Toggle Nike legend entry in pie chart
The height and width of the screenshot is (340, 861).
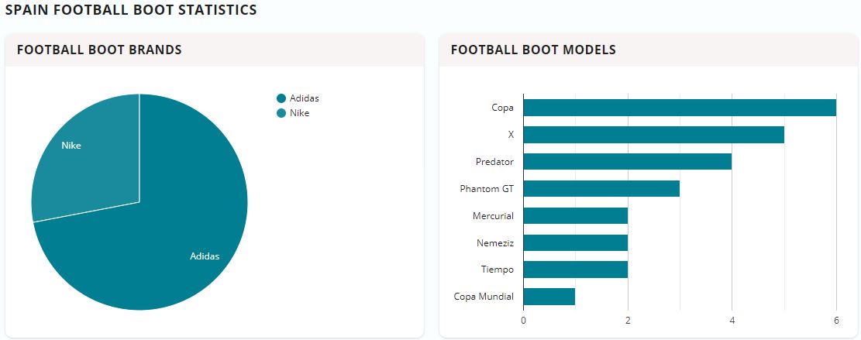coord(299,113)
